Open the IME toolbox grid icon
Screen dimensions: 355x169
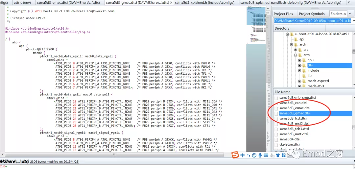(283, 156)
